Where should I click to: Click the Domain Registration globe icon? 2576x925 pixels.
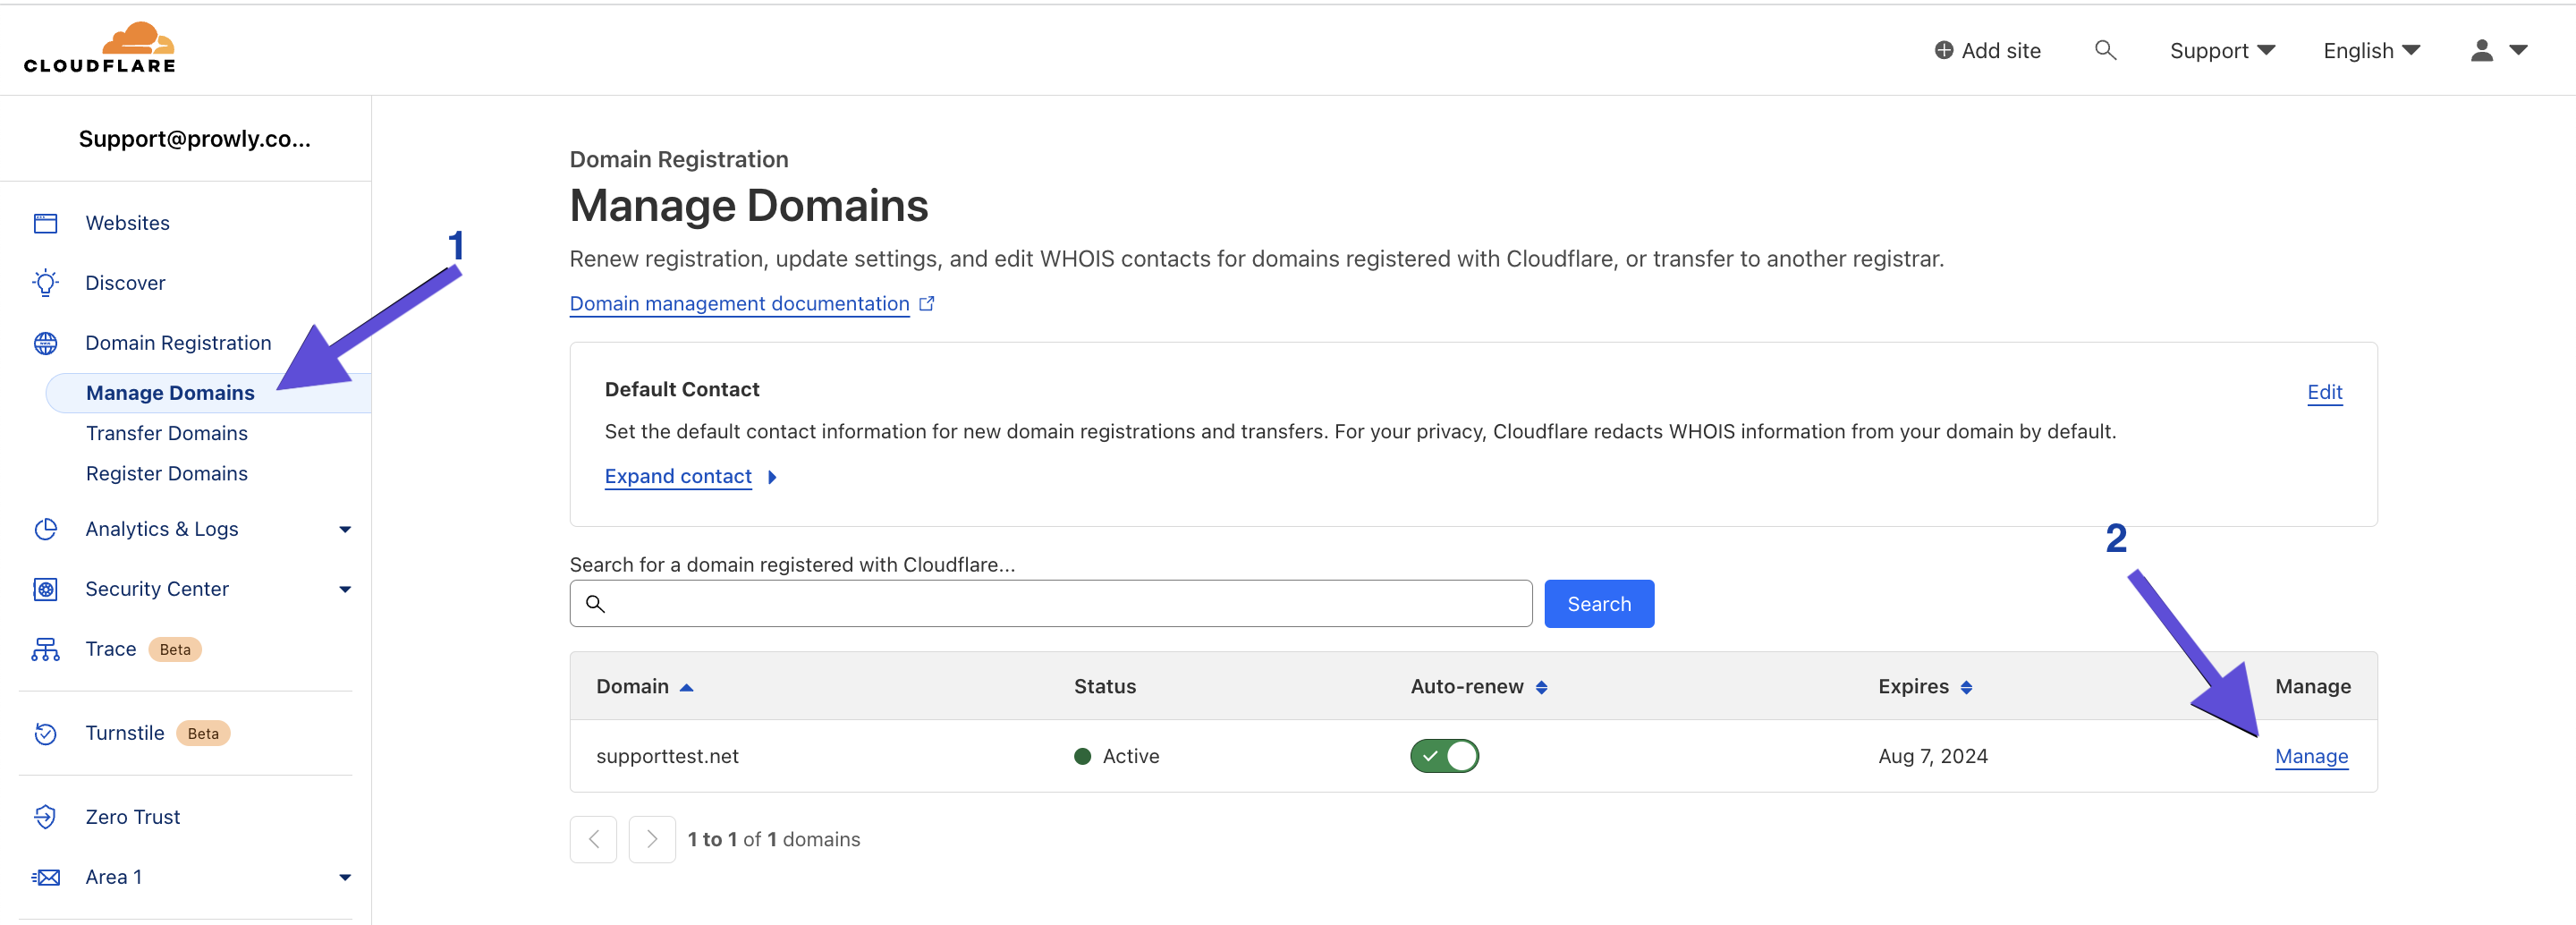[x=46, y=343]
